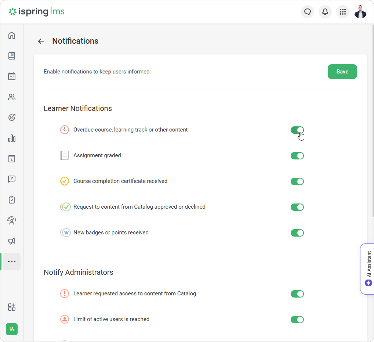
Task: Click 'New badges or points received' label
Action: [x=111, y=233]
